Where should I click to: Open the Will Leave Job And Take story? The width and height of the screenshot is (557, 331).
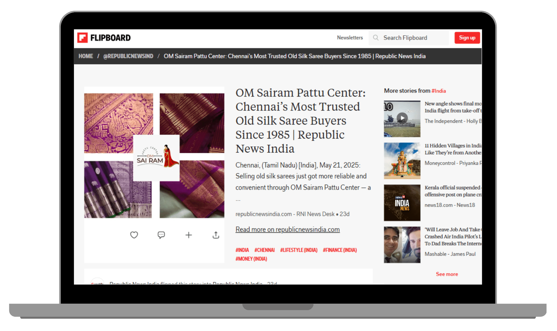coord(453,236)
